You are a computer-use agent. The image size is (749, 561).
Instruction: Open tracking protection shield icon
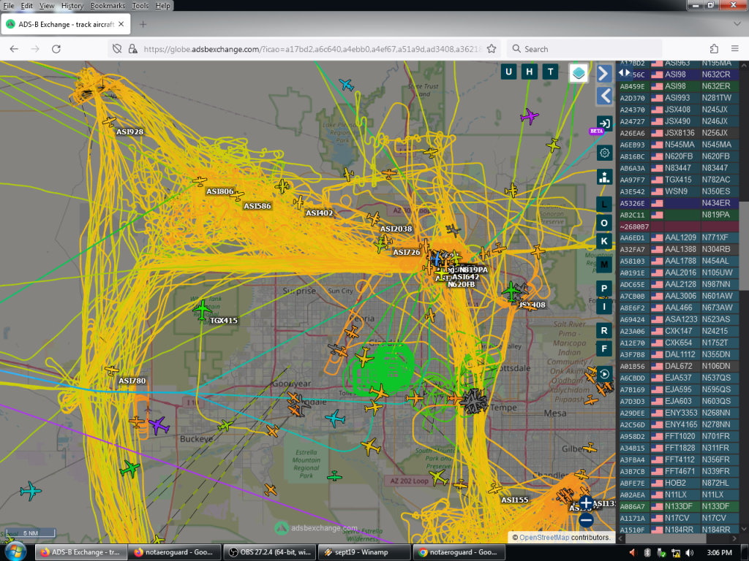point(117,49)
